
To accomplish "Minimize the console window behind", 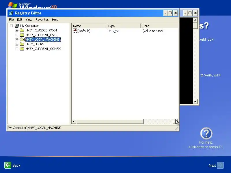I will click(185, 13).
